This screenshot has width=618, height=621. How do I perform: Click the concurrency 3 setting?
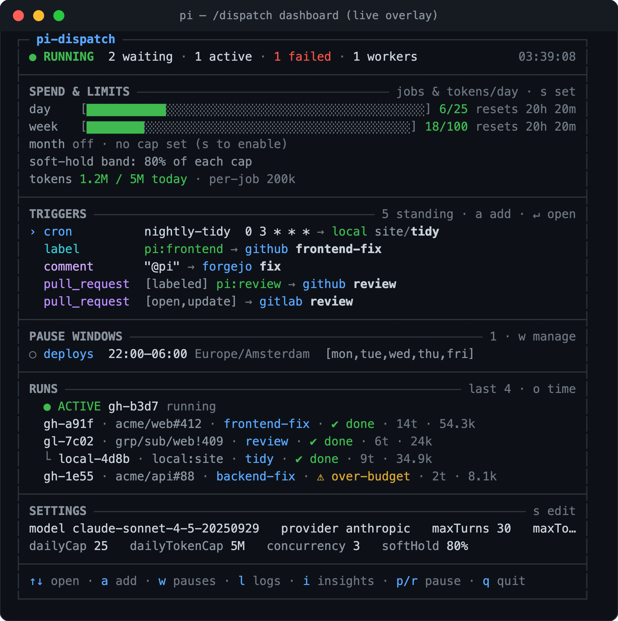tap(313, 546)
